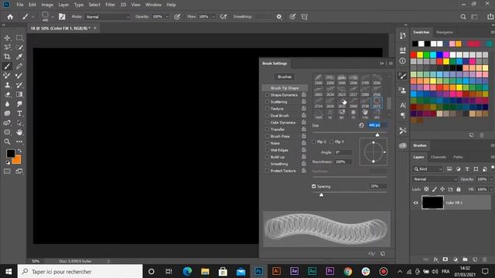Image resolution: width=495 pixels, height=278 pixels.
Task: Click the orange background color swatch
Action: pyautogui.click(x=18, y=161)
